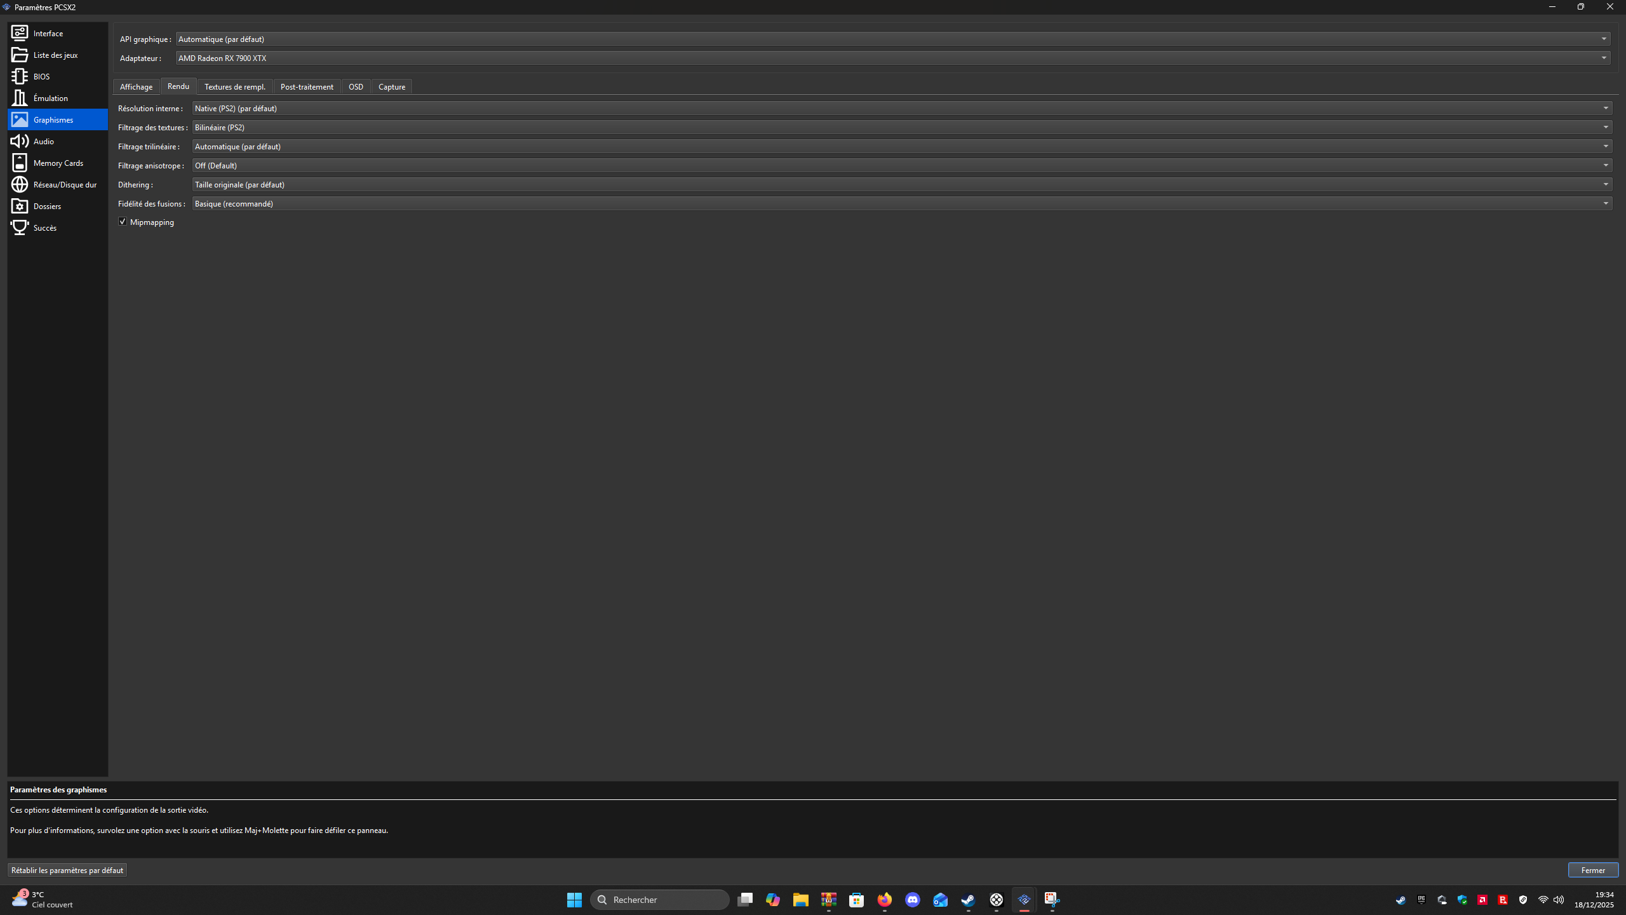Screen dimensions: 1626x915
Task: Open the Fidélité des fusions dropdown
Action: (902, 203)
